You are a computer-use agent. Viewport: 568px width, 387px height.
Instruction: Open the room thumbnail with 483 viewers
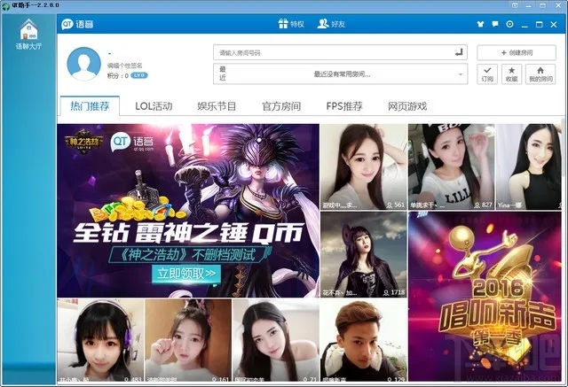click(x=100, y=340)
